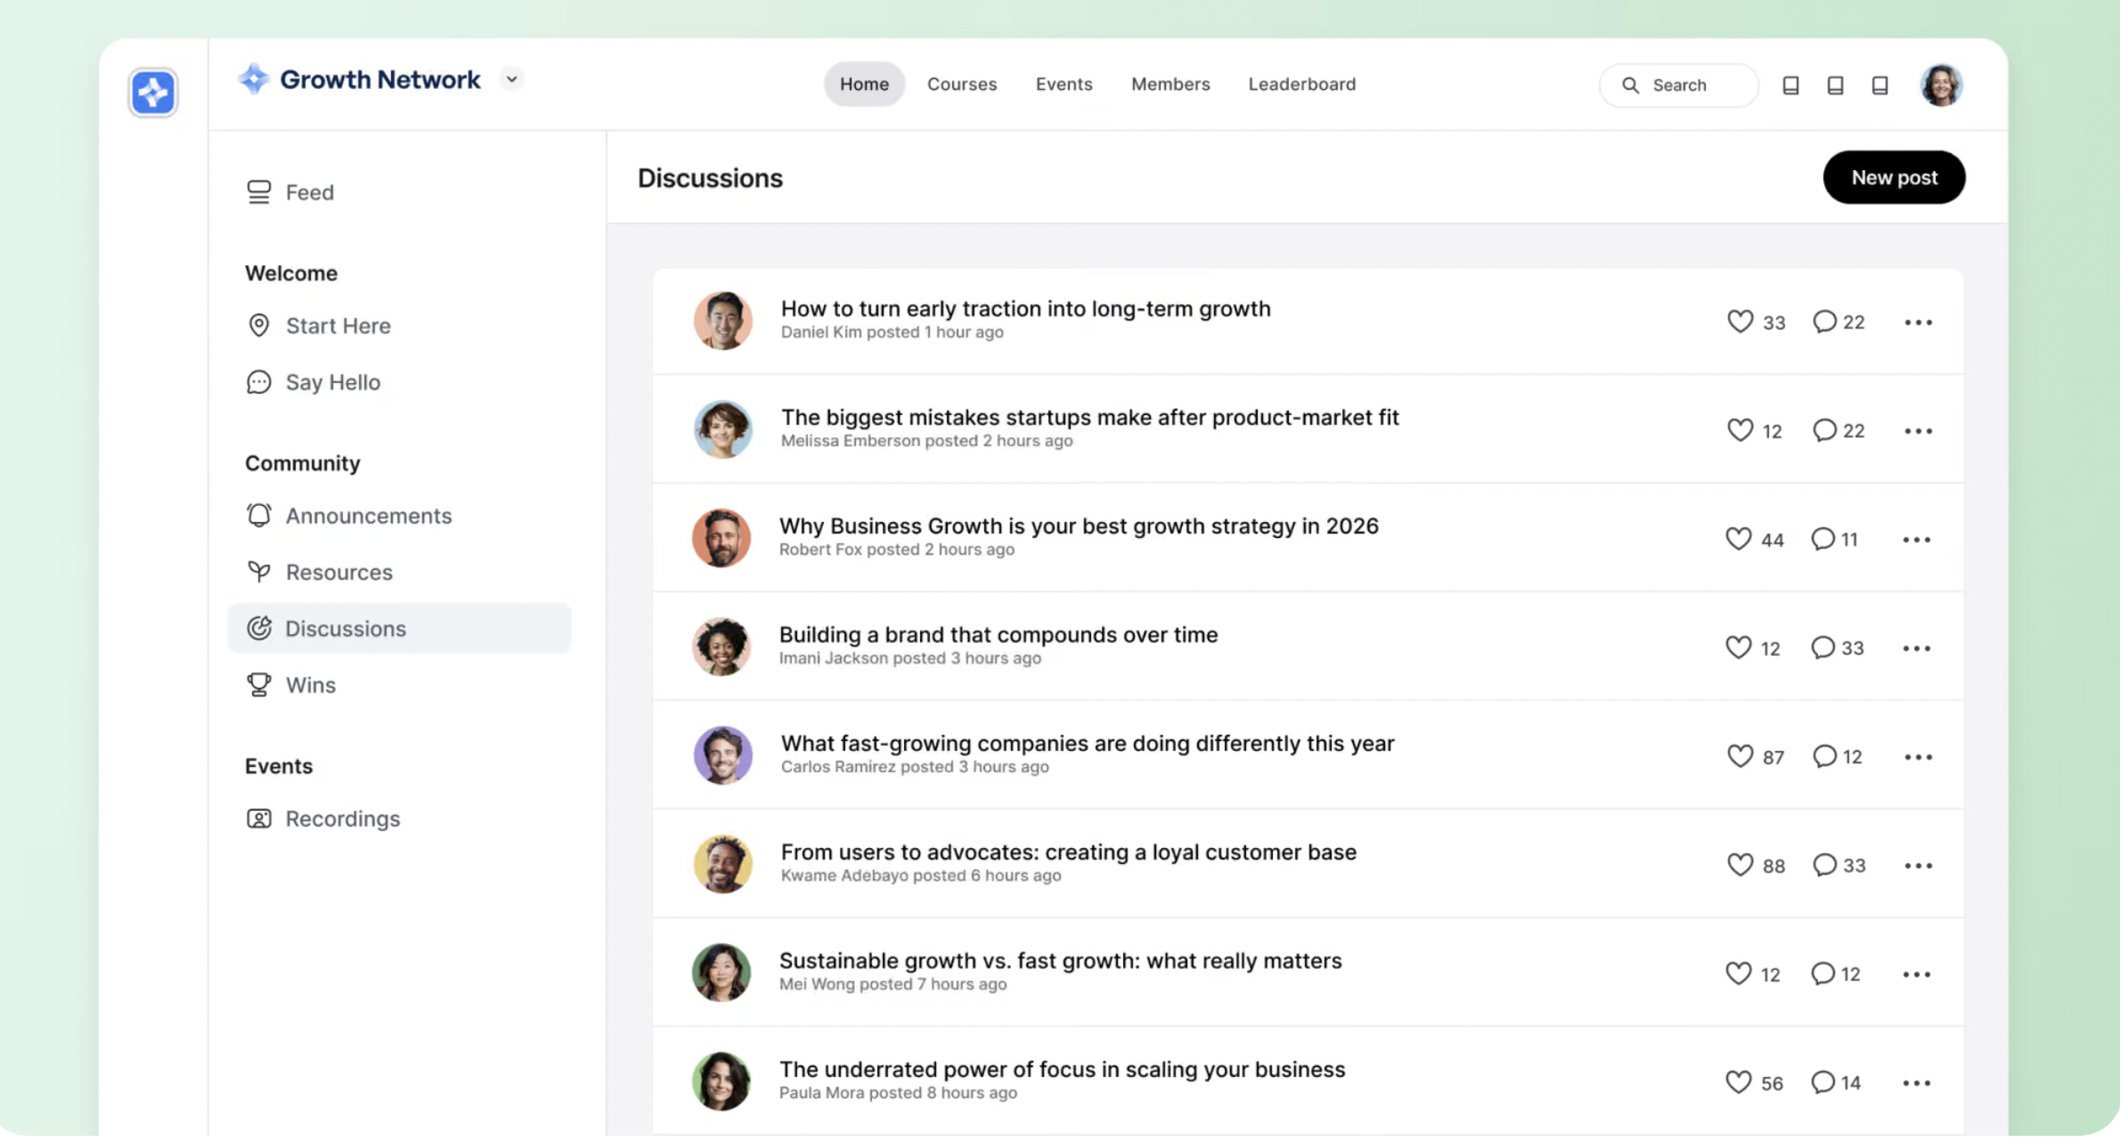Viewport: 2120px width, 1142px height.
Task: Open more options for Mei Wong's post
Action: (x=1916, y=975)
